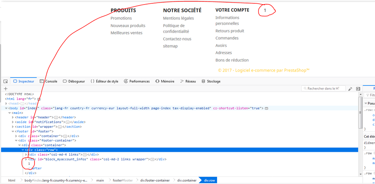
Task: Click the eyedropper color picker icon
Action: pos(350,89)
